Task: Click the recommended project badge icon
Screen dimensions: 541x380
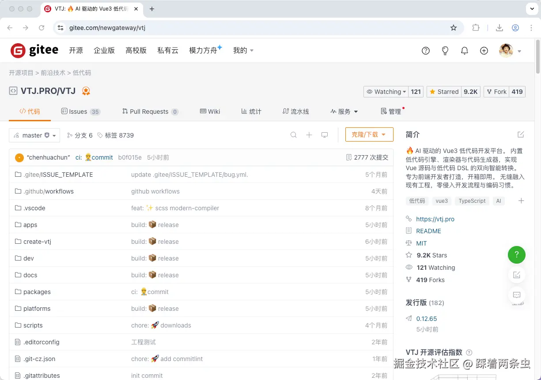Action: (86, 91)
